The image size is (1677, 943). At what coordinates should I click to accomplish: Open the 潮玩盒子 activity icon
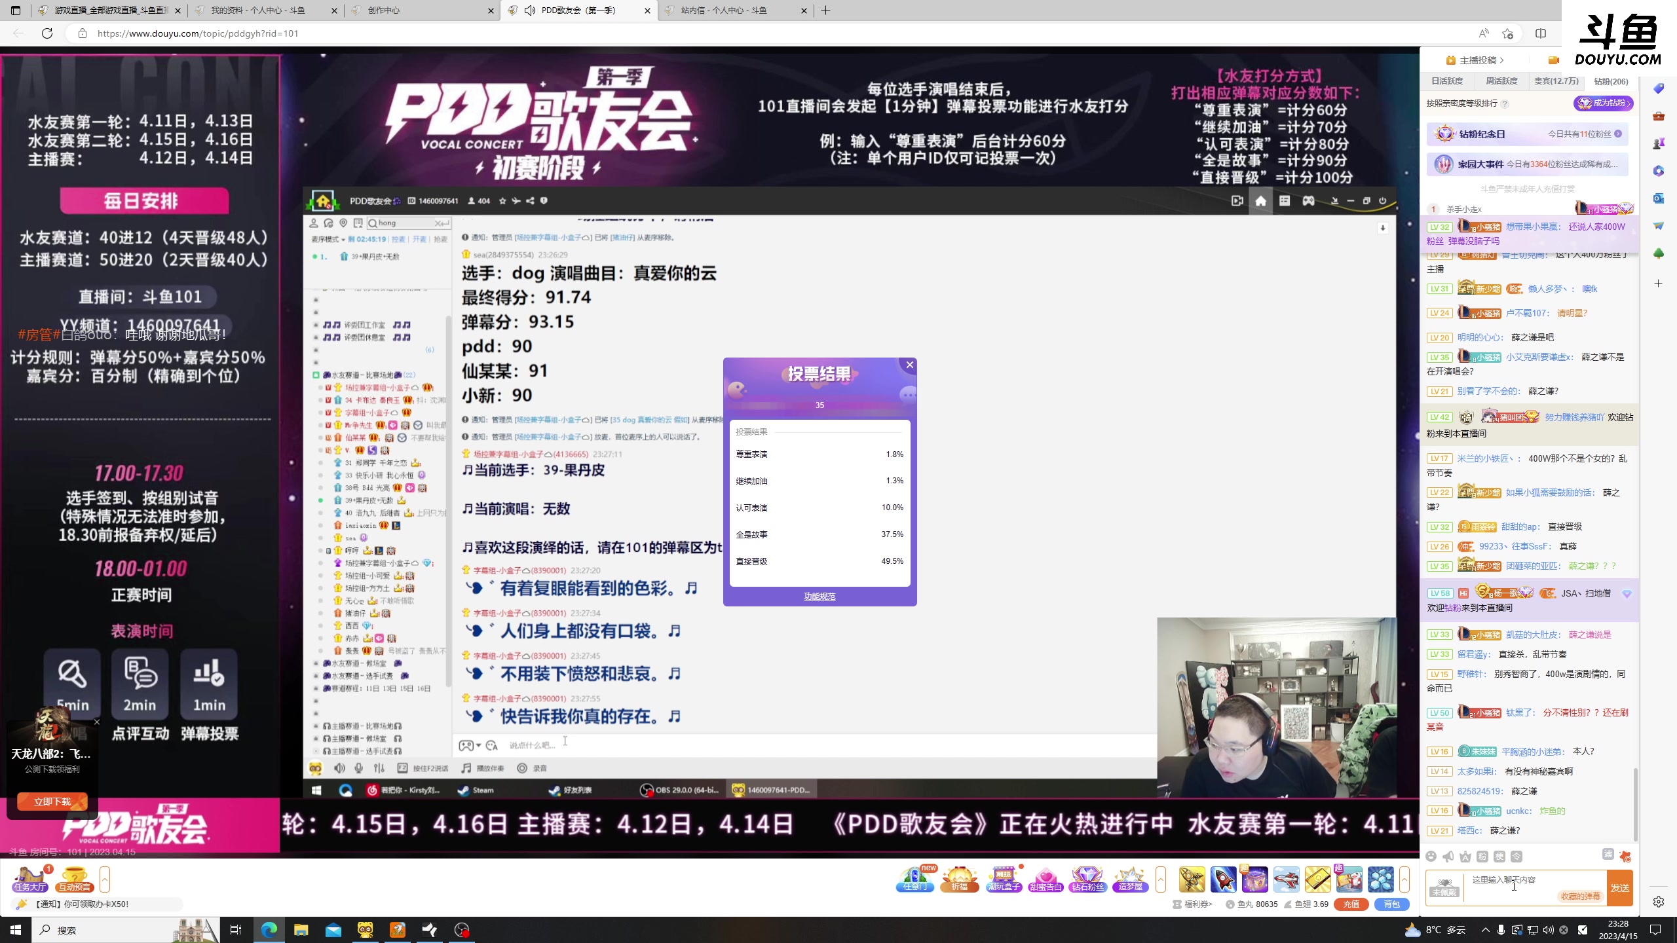[1004, 879]
